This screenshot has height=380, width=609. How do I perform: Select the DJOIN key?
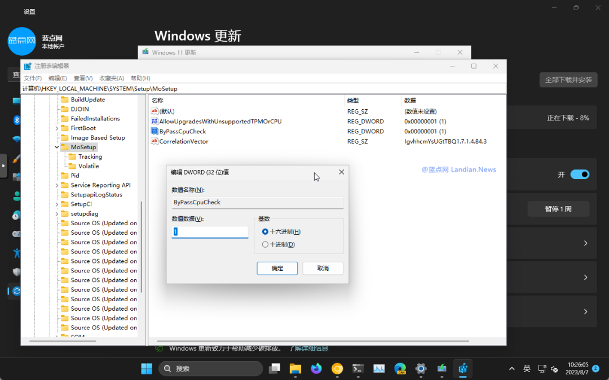(x=80, y=109)
